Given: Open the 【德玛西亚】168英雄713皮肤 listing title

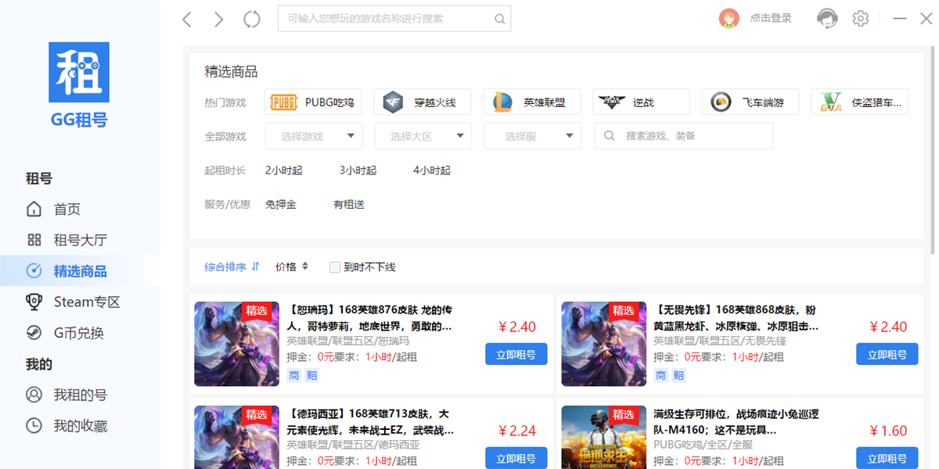Looking at the screenshot, I should 369,422.
